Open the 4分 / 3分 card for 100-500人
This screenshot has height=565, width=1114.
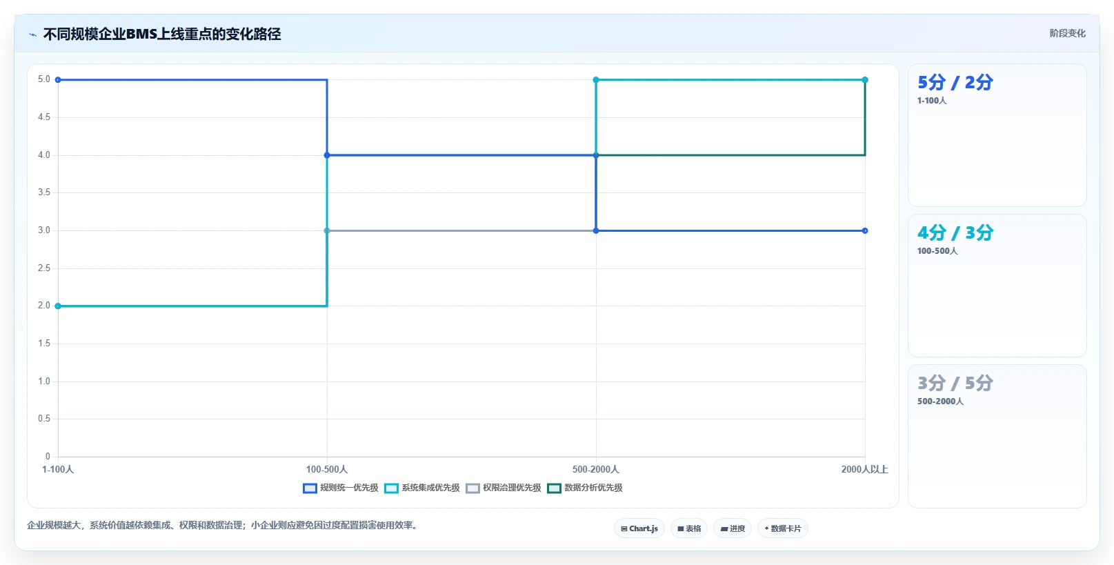pos(997,286)
